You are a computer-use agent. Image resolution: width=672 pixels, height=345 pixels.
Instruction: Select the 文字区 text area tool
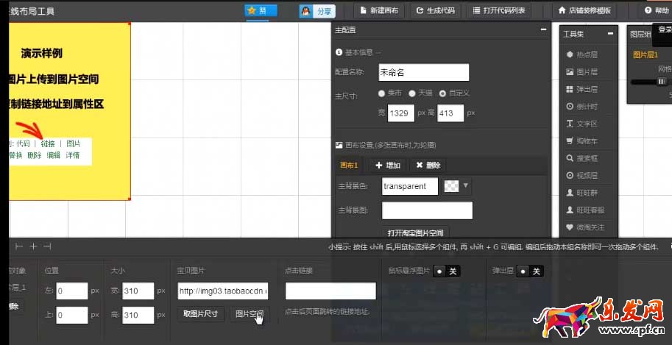(581, 124)
